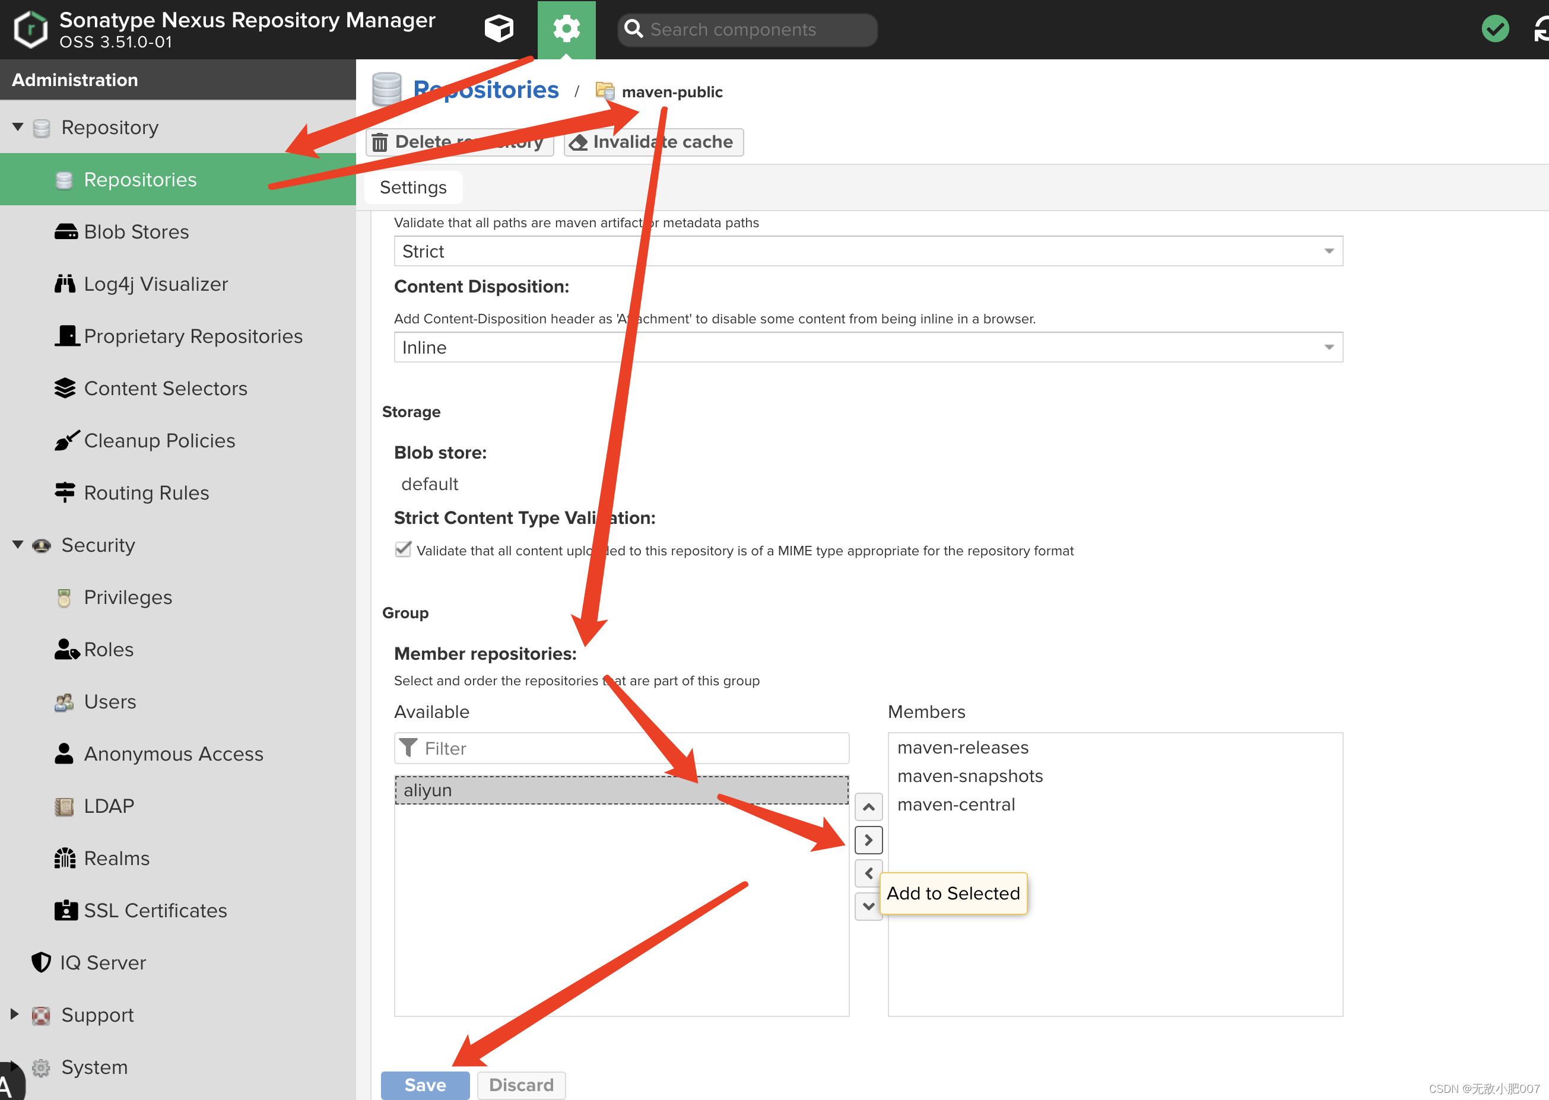Viewport: 1549px width, 1100px height.
Task: Open the Content Disposition dropdown
Action: (x=1329, y=346)
